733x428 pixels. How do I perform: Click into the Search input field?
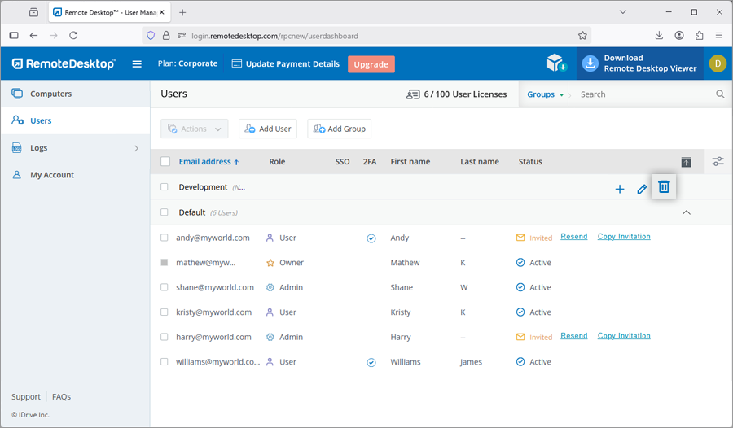pos(643,94)
